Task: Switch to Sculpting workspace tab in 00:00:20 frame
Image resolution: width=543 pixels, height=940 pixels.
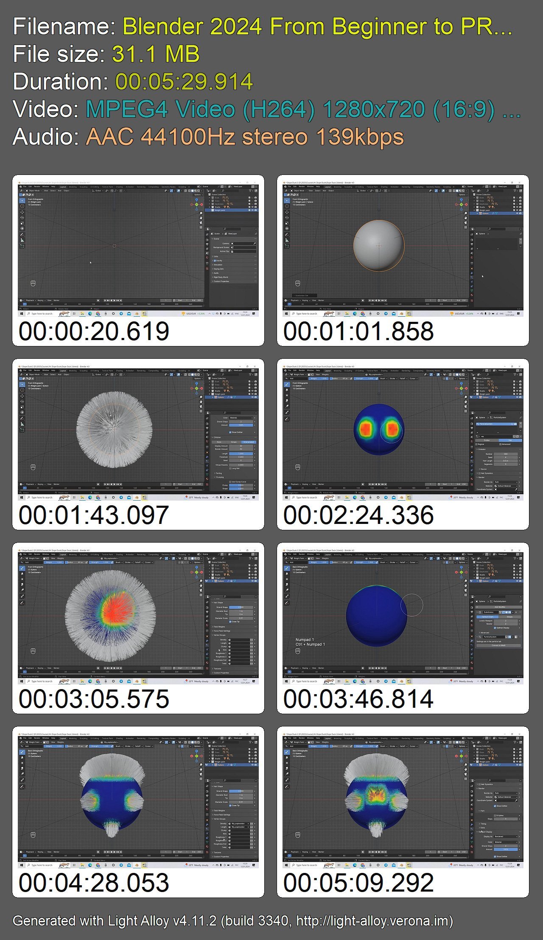Action: coord(84,187)
